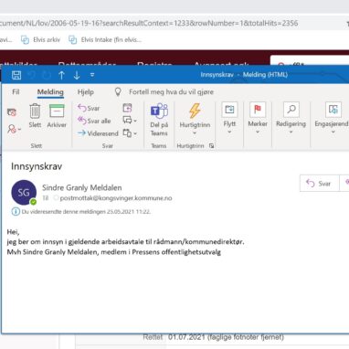Expand Hurtigtrinn group dialog launcher
This screenshot has width=349, height=349.
click(211, 146)
